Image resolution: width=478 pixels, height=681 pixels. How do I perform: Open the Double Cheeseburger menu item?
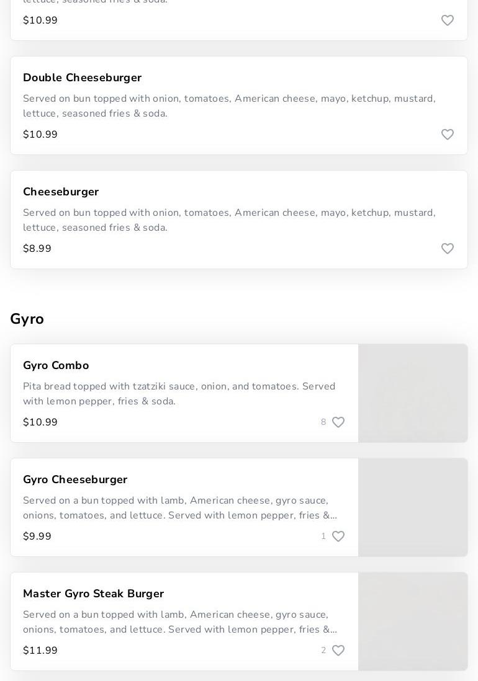click(x=82, y=78)
